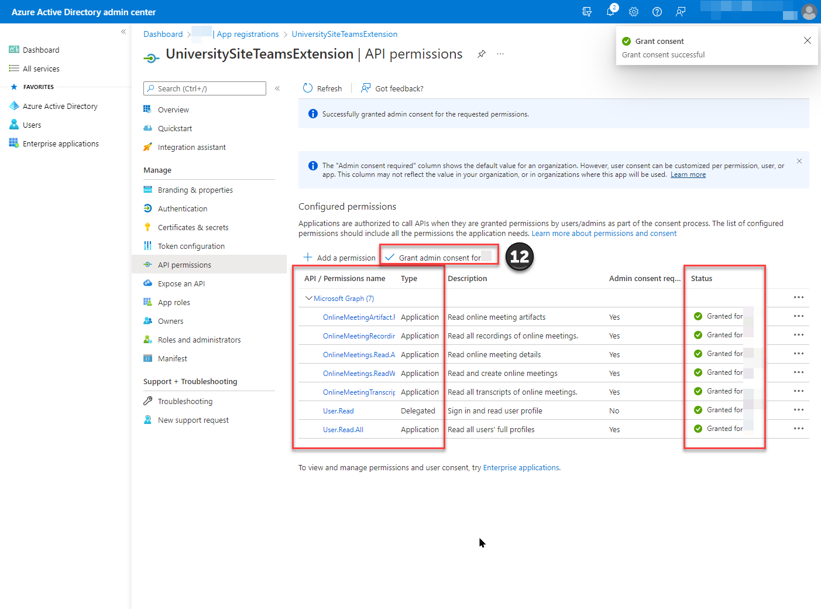Dismiss the Admin consent required info banner
The height and width of the screenshot is (609, 821).
(799, 161)
